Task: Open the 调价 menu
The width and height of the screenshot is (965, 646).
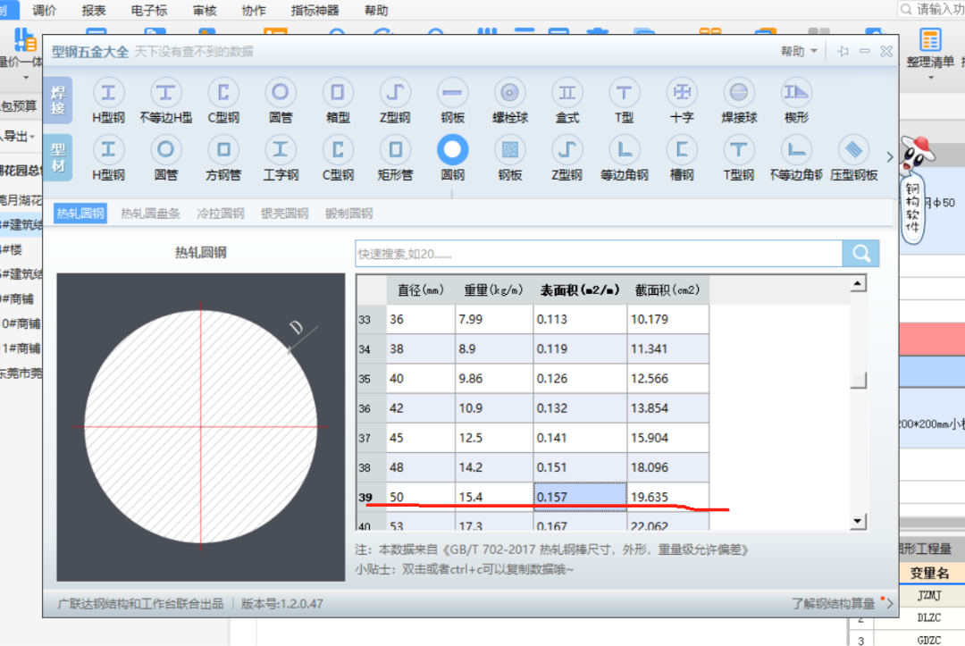Action: coord(44,10)
